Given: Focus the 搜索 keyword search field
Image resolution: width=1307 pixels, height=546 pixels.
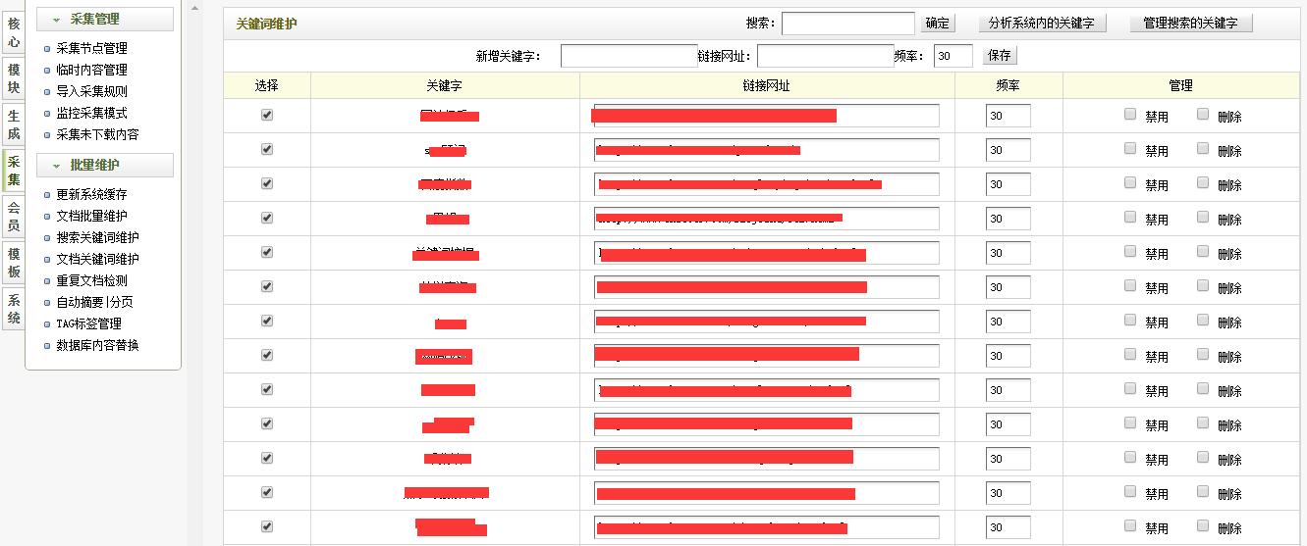Looking at the screenshot, I should click(848, 24).
